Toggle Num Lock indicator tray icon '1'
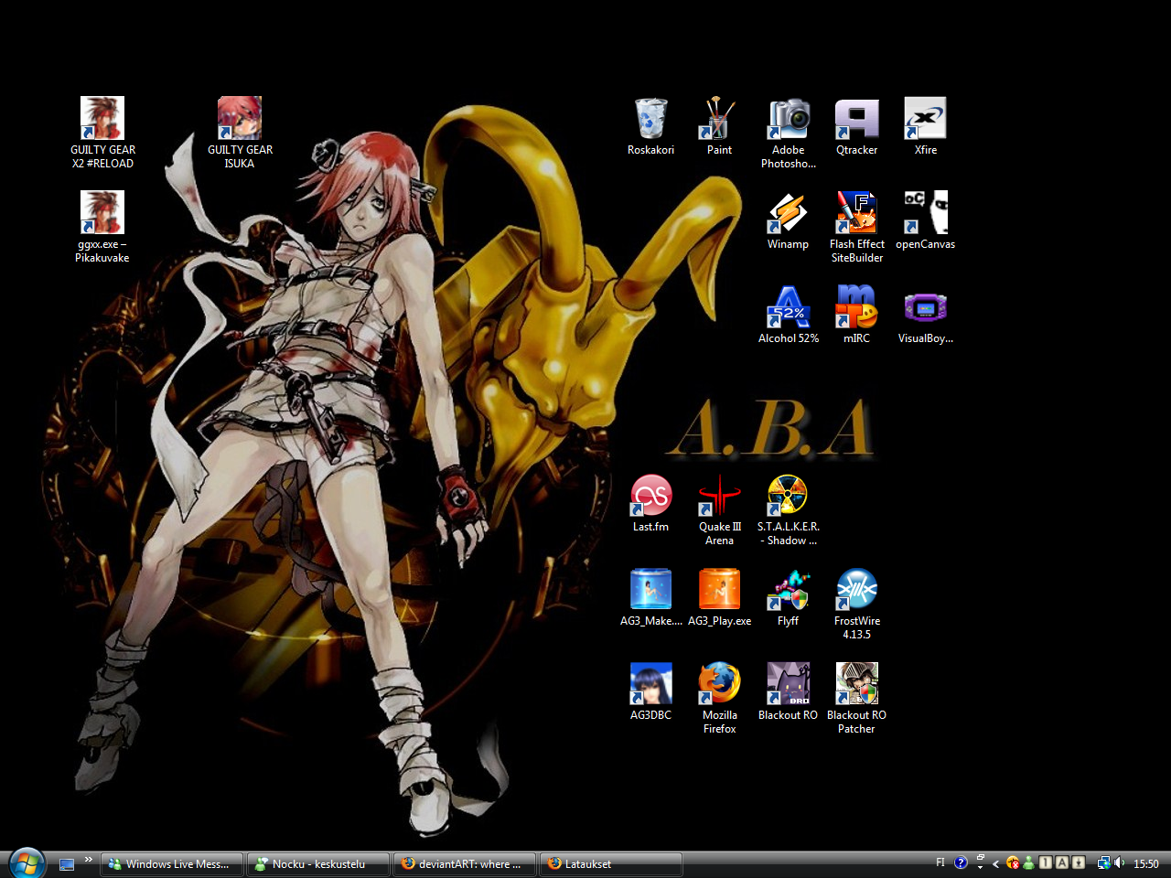 click(x=1046, y=862)
